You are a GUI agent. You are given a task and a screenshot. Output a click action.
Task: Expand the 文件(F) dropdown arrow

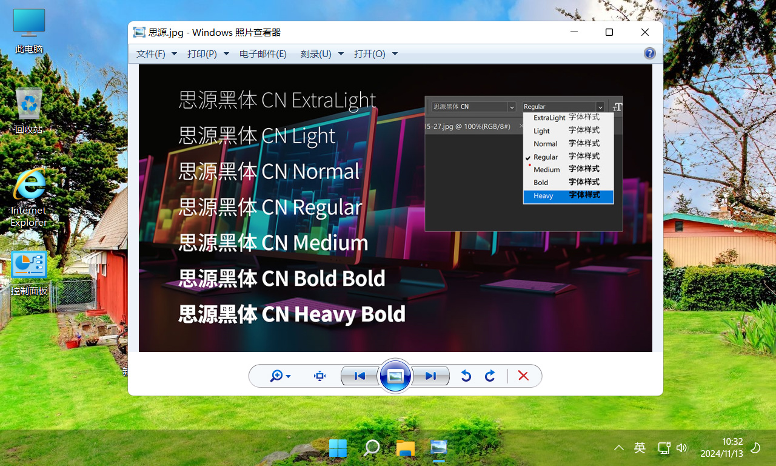coord(174,54)
